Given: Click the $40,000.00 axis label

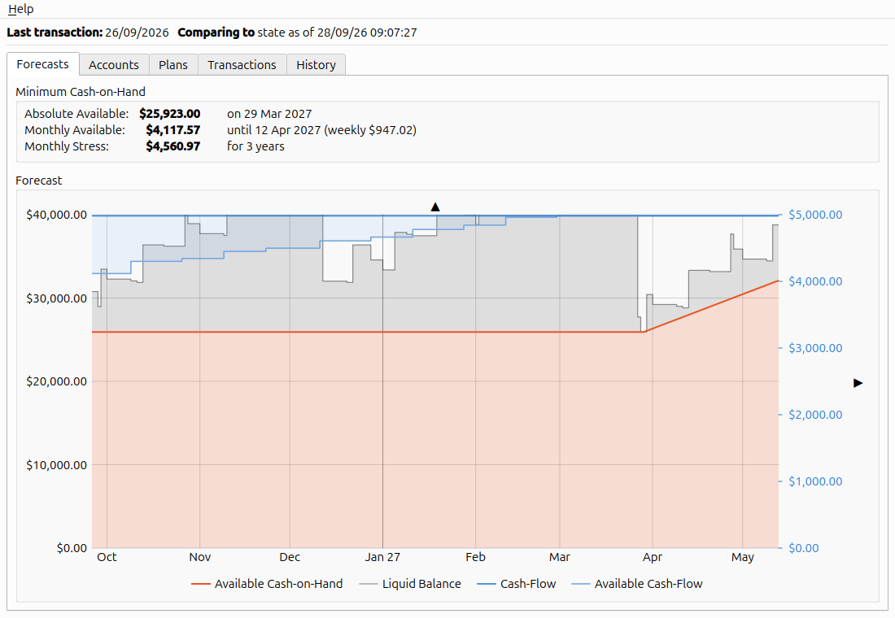Looking at the screenshot, I should pos(56,215).
